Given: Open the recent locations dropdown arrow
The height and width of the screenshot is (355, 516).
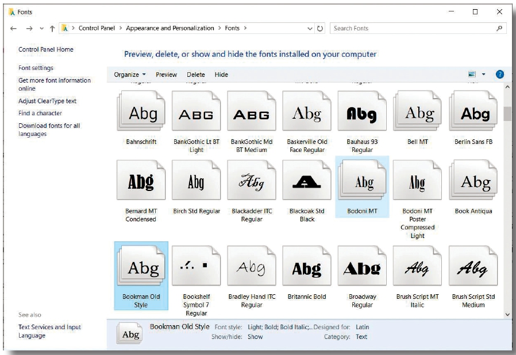Looking at the screenshot, I should click(x=41, y=29).
